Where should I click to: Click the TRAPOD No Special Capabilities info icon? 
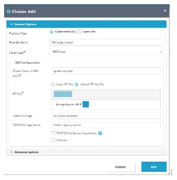point(100,133)
